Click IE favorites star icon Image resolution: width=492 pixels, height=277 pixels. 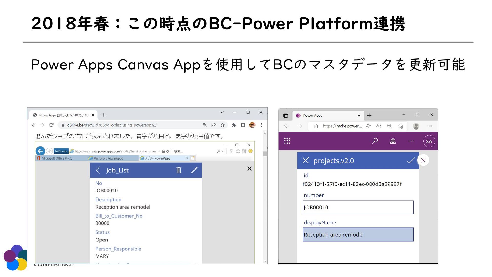tap(238, 151)
